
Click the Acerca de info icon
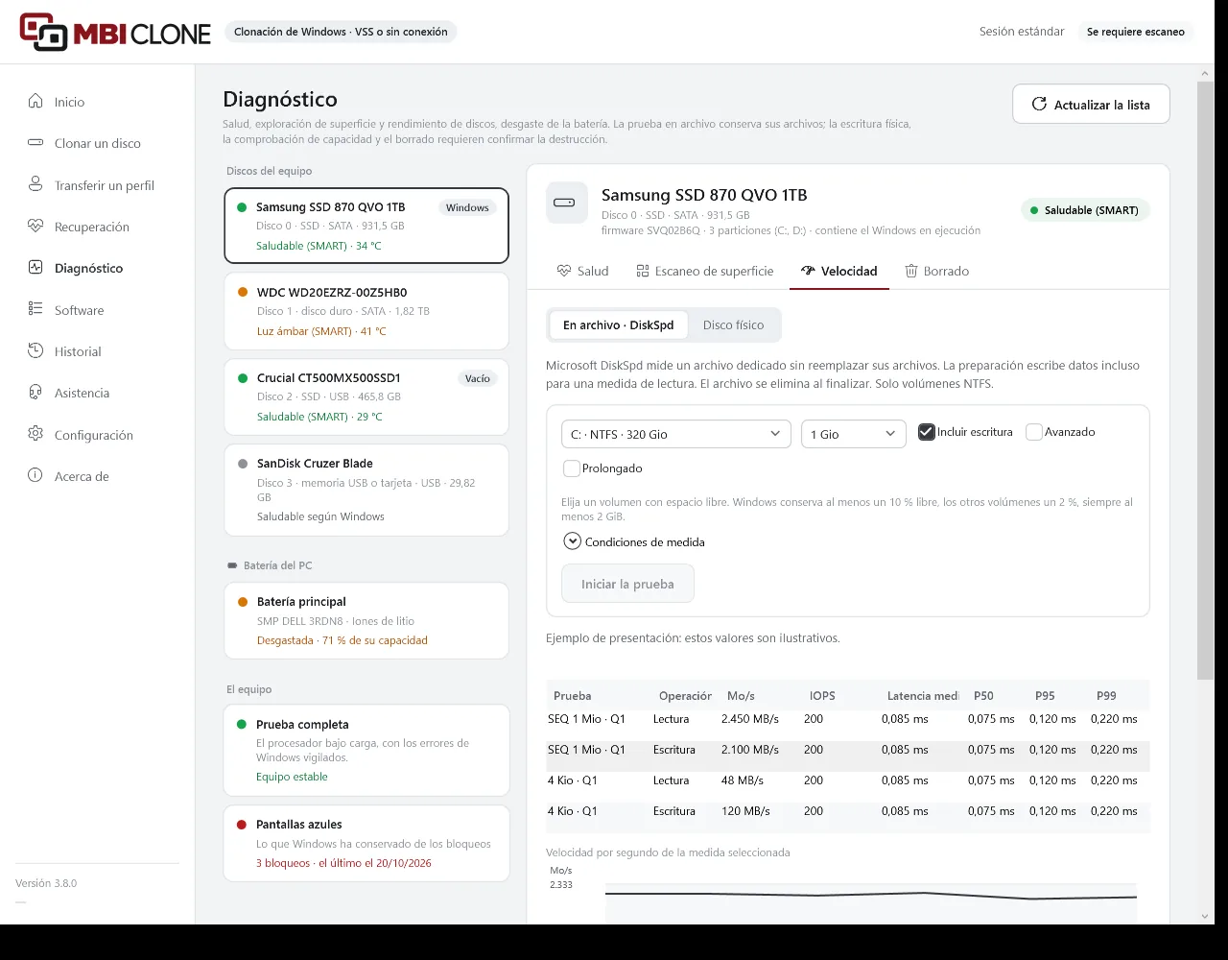point(35,476)
